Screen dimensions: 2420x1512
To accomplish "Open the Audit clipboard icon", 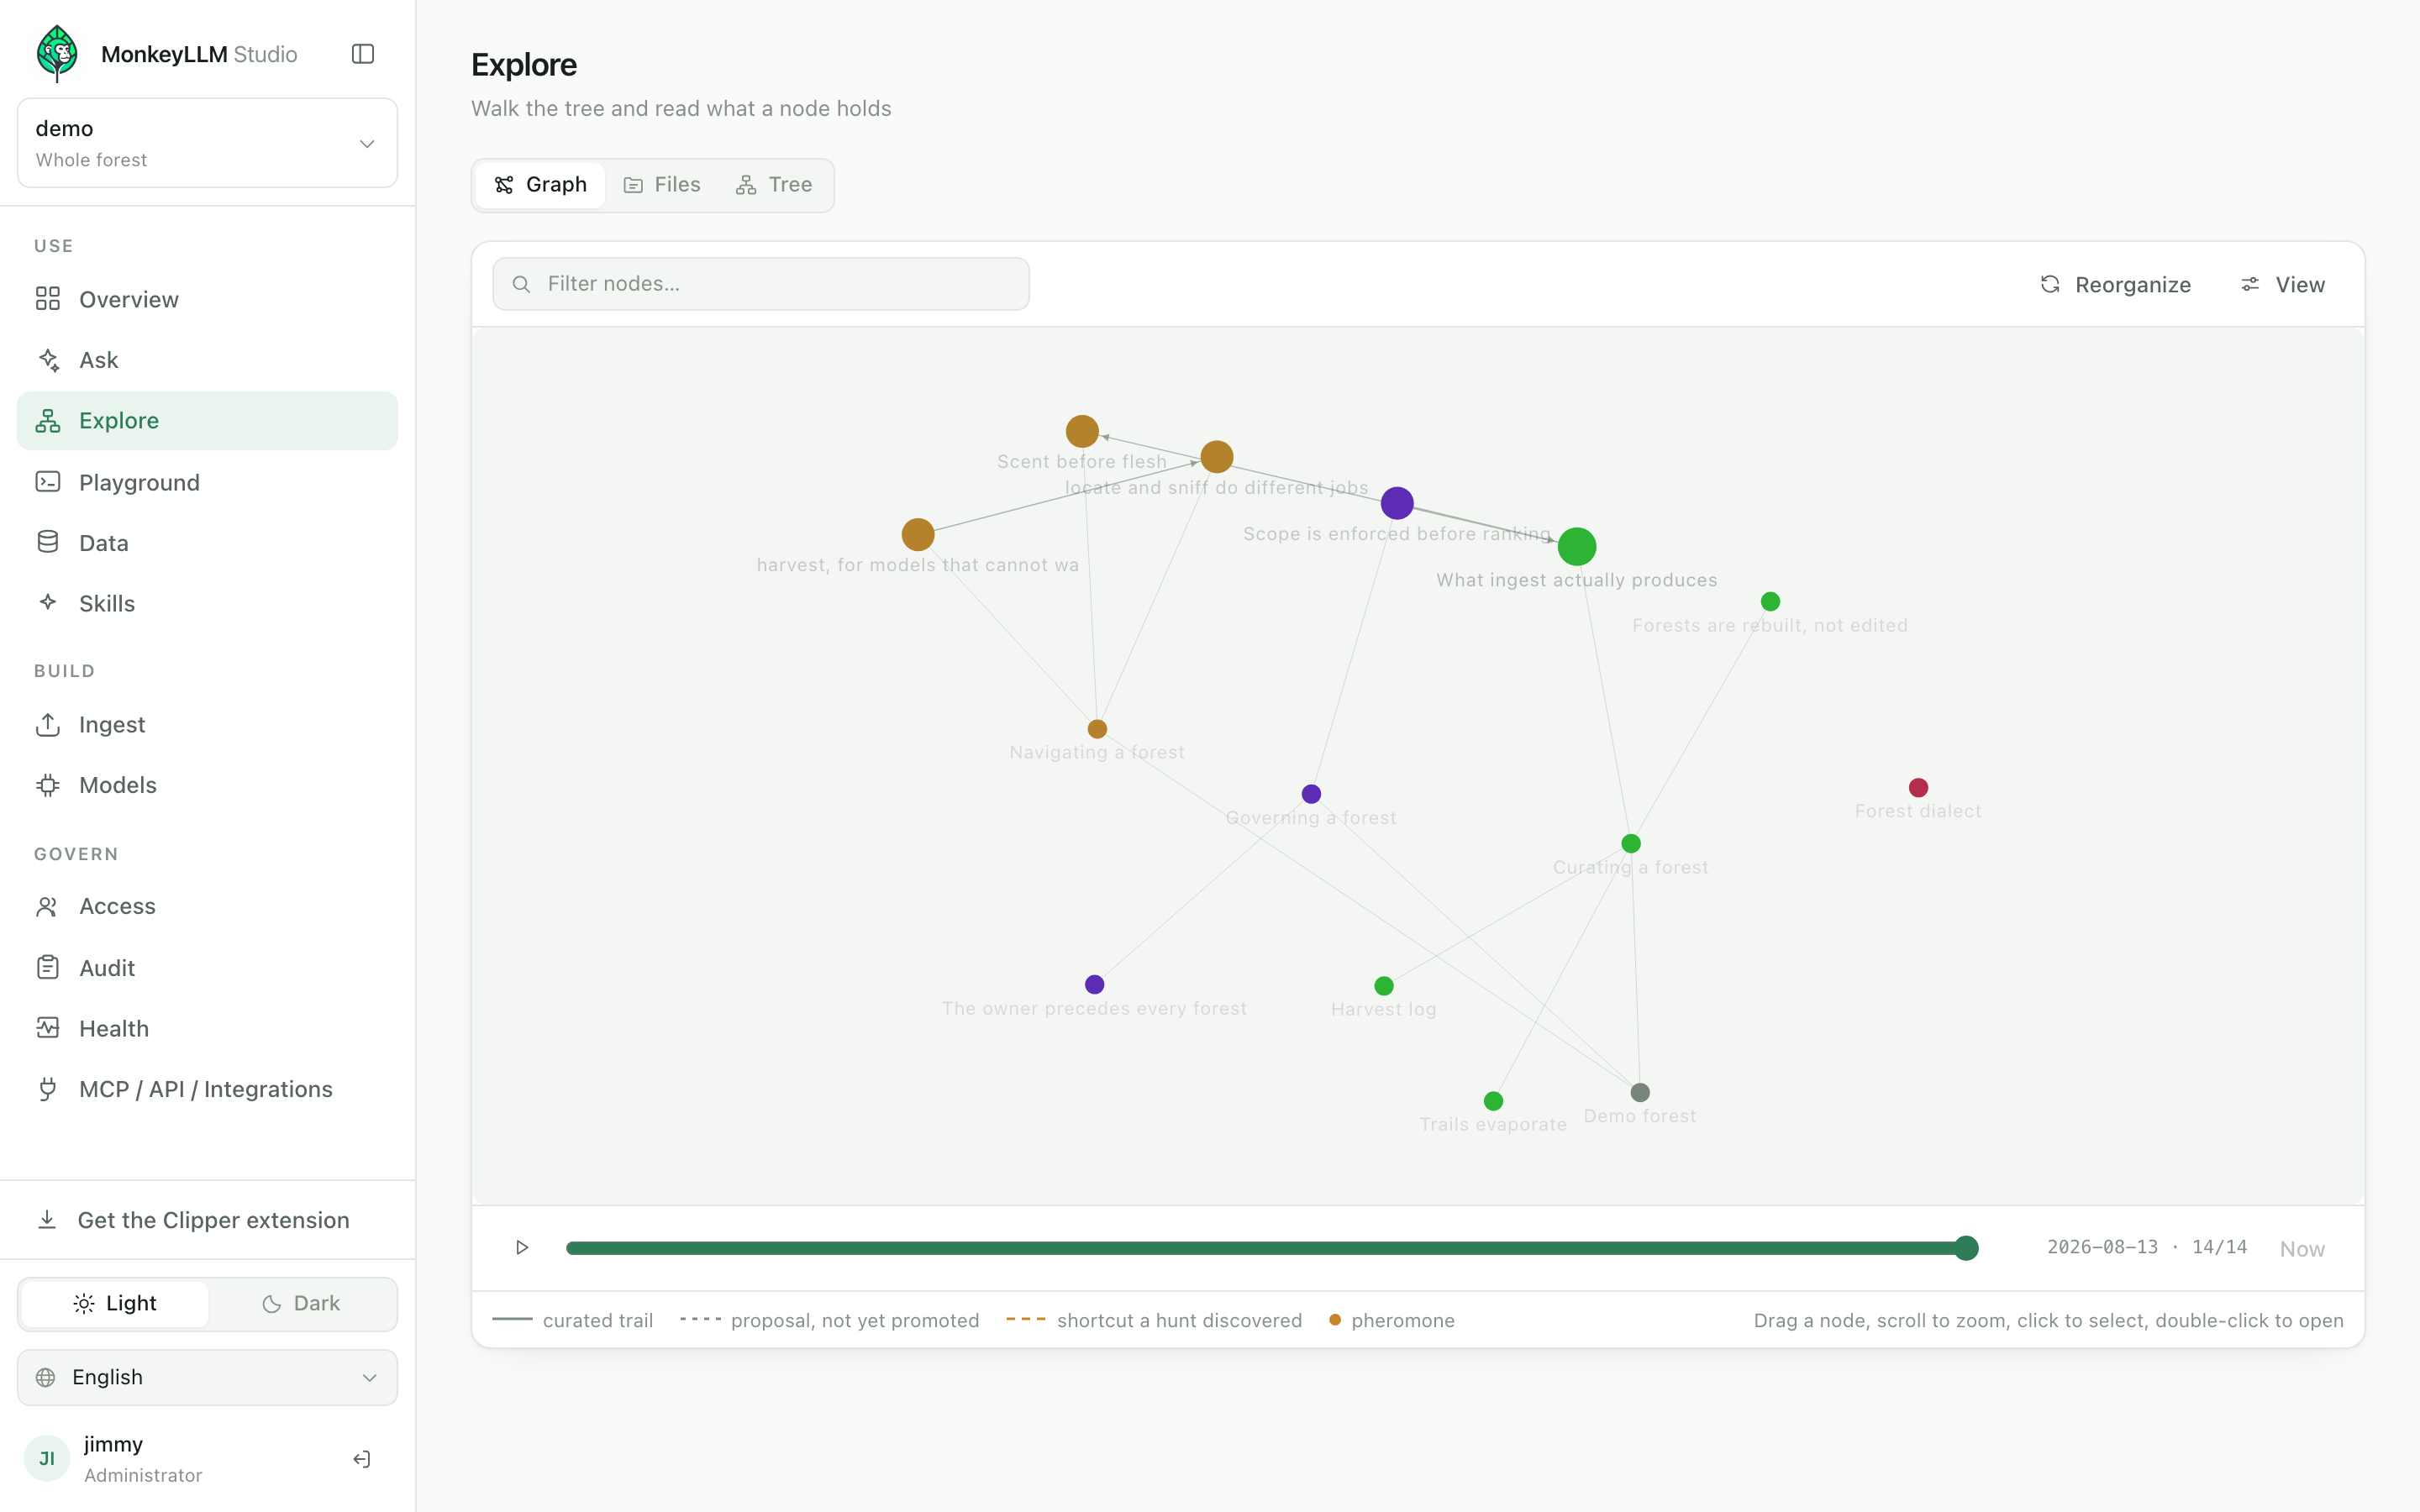I will [48, 967].
